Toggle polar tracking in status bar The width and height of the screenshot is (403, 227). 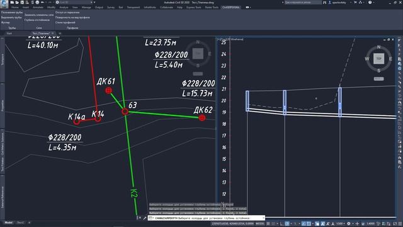pyautogui.click(x=287, y=224)
